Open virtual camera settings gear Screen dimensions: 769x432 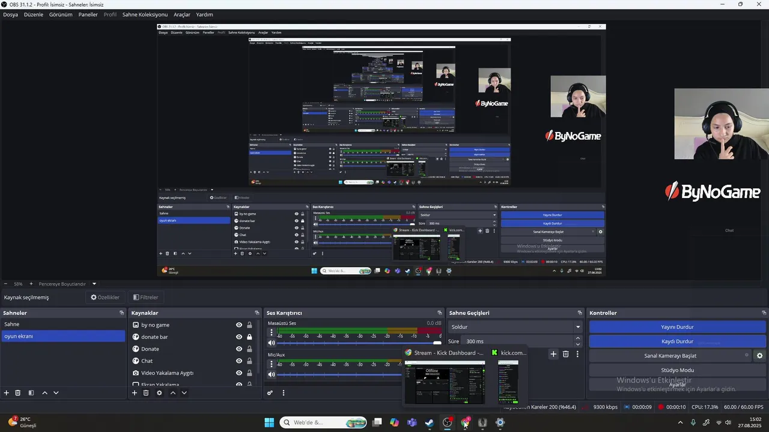(x=759, y=356)
